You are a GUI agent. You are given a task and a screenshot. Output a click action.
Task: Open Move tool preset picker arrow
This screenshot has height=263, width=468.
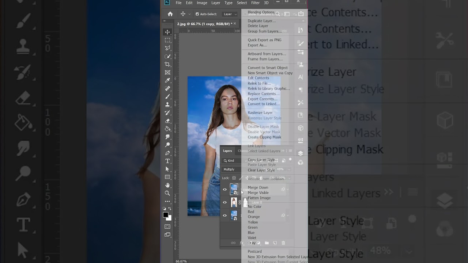point(189,14)
